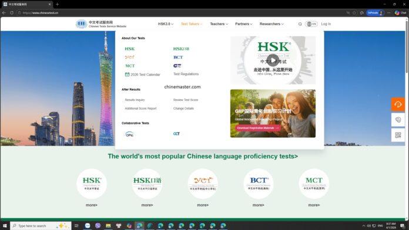Expand the HSK3.0 dropdown menu
409x230 pixels.
point(166,24)
